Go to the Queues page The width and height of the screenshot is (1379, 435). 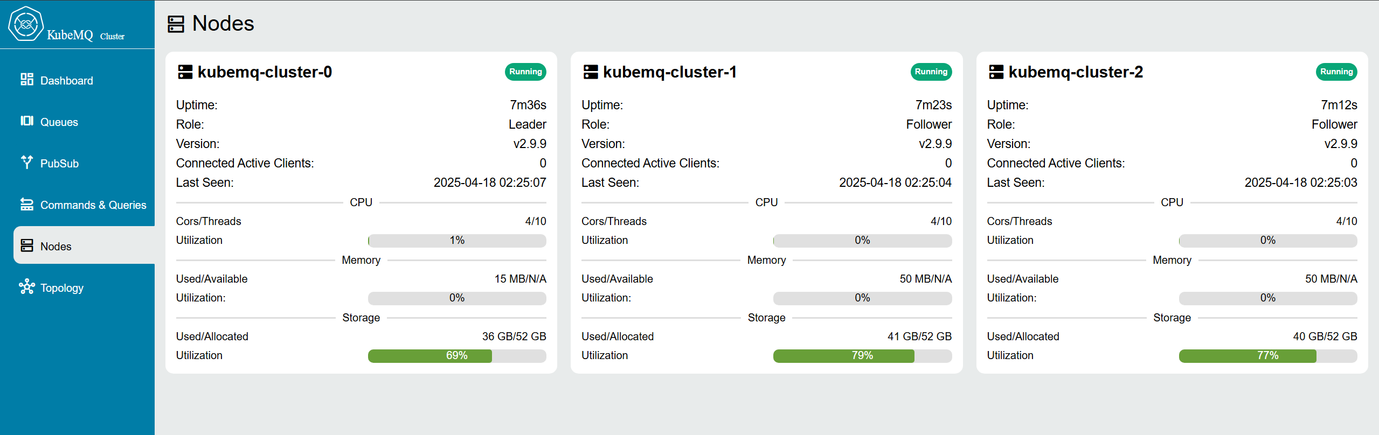(x=59, y=122)
